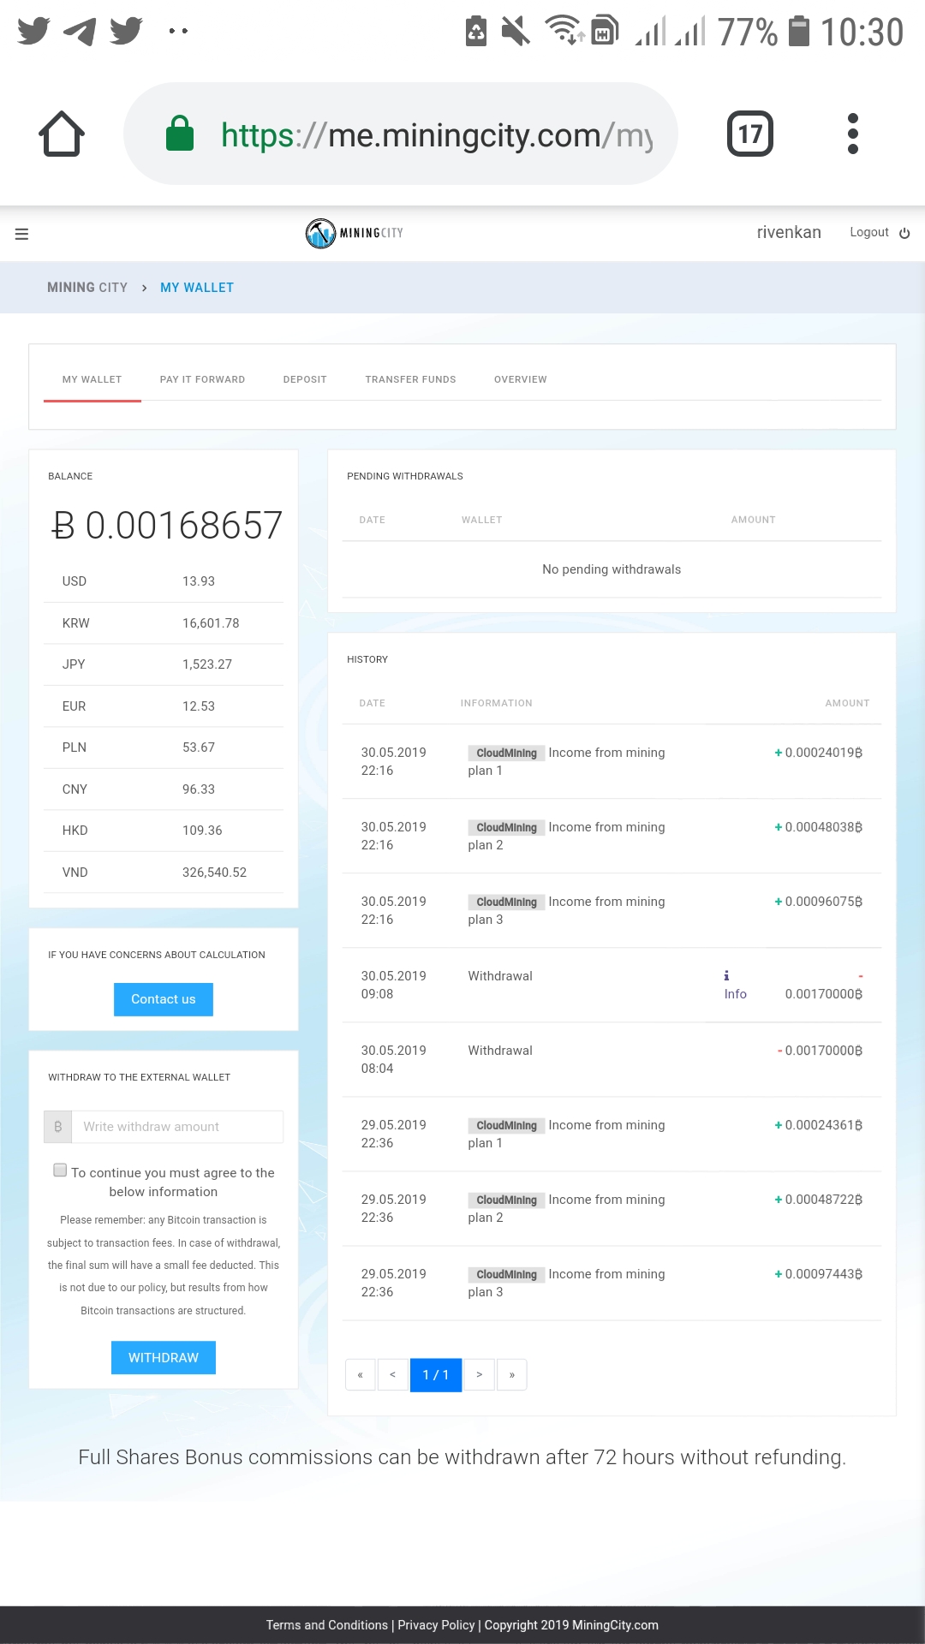Viewport: 925px width, 1644px height.
Task: Tap the green padlock site security icon
Action: point(180,134)
